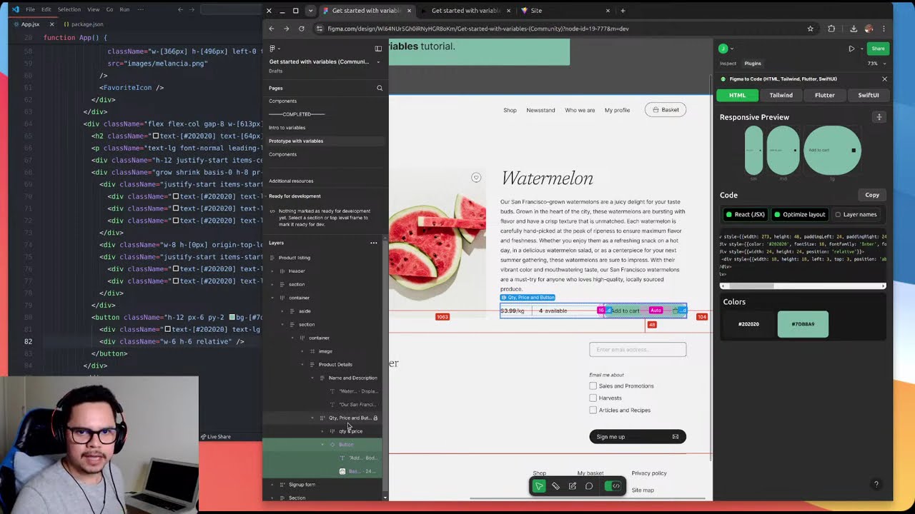The width and height of the screenshot is (915, 514).
Task: Toggle Dev Mode switch in bottom toolbar
Action: [613, 486]
